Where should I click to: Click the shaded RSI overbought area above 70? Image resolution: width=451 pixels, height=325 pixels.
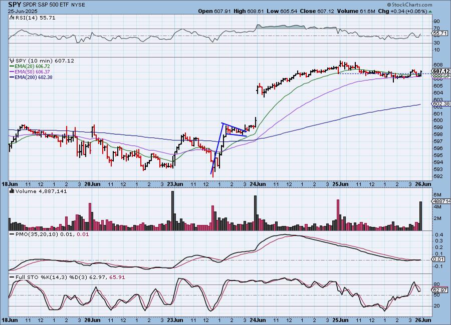coord(281,26)
